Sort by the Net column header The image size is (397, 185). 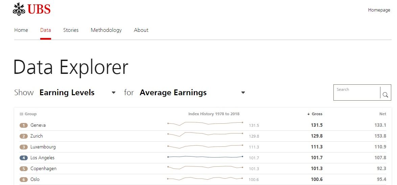(382, 114)
